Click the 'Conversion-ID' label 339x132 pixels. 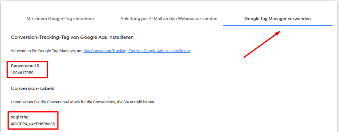[x=25, y=66]
